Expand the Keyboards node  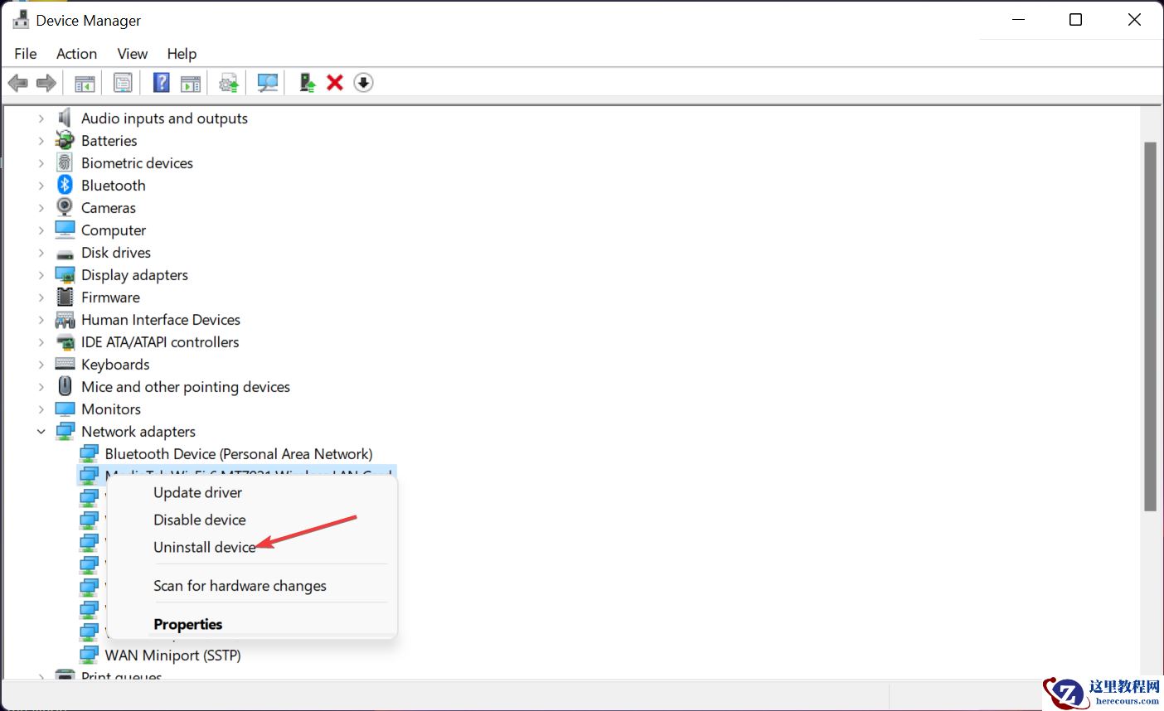pos(41,365)
